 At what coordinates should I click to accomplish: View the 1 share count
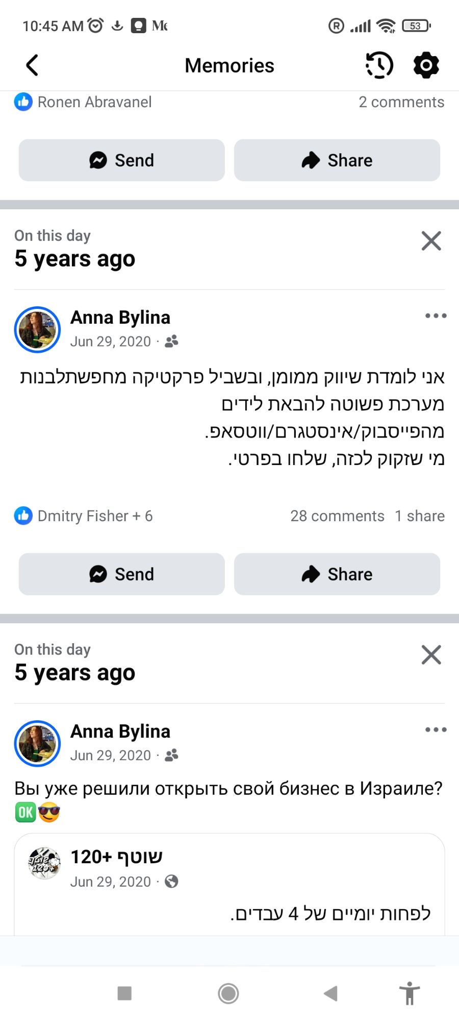[420, 516]
